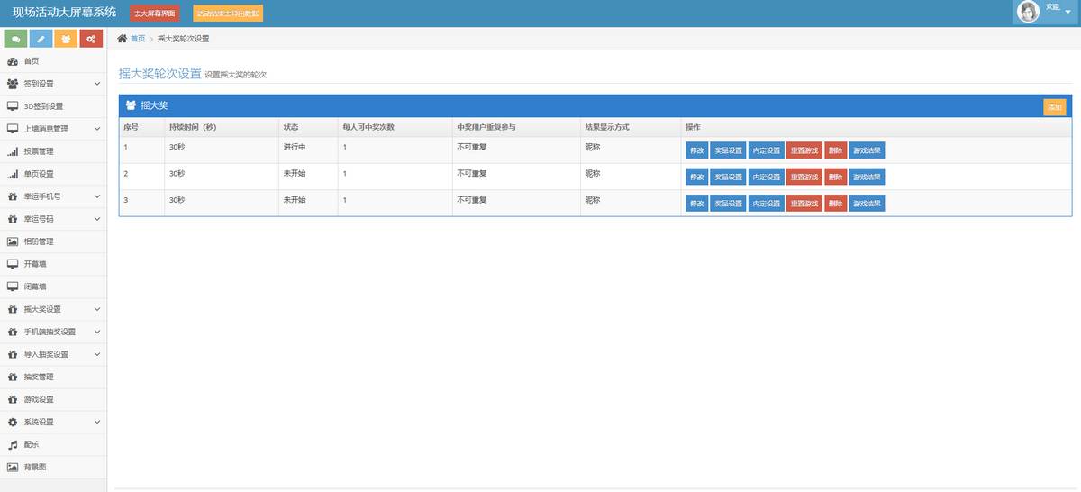
Task: Click 修改 for round 1
Action: (696, 150)
